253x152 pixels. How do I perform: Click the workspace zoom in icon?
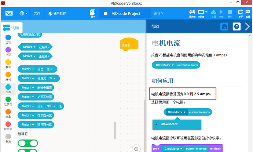(x=136, y=149)
